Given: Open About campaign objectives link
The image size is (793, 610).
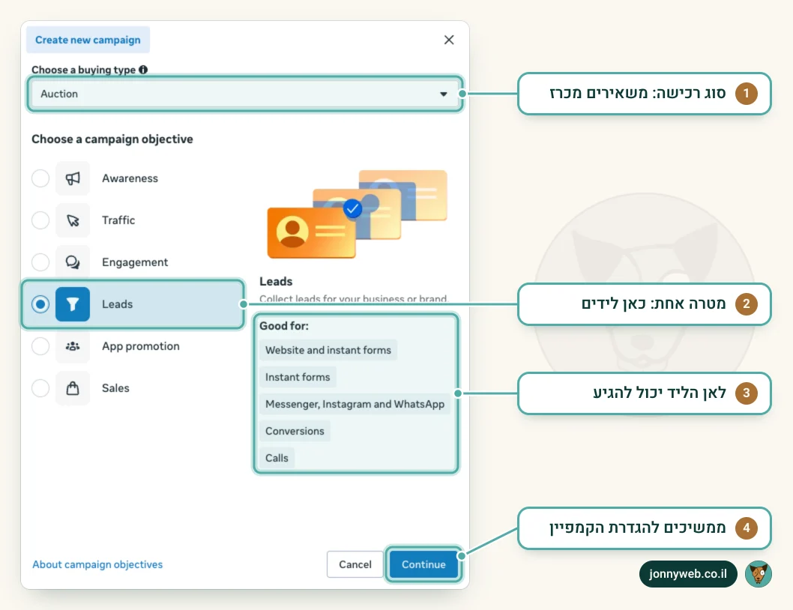Looking at the screenshot, I should pyautogui.click(x=97, y=564).
